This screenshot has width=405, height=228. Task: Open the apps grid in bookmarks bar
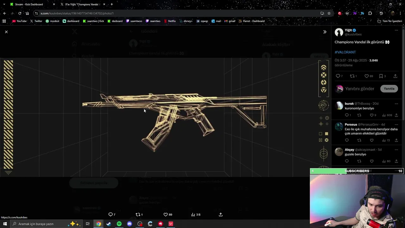[4, 21]
